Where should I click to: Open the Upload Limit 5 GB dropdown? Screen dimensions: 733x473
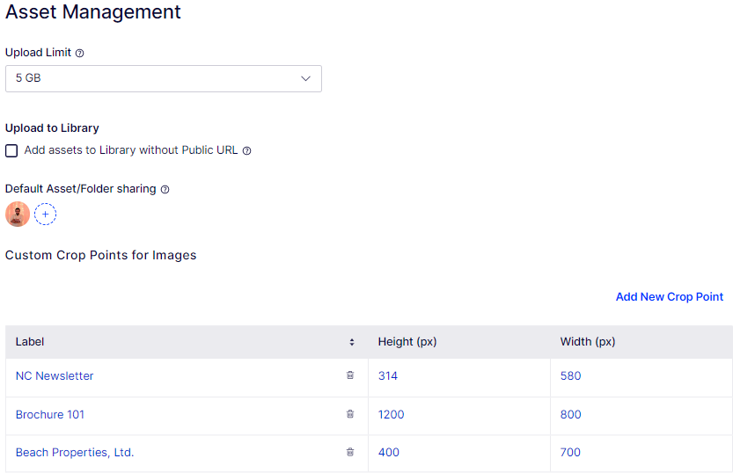pyautogui.click(x=163, y=78)
